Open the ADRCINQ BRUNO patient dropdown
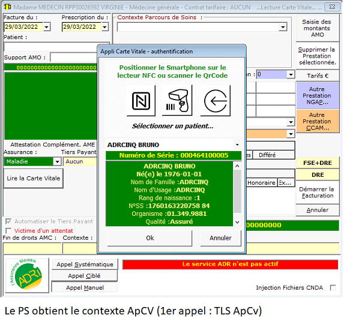The width and height of the screenshot is (344, 328). [x=237, y=145]
